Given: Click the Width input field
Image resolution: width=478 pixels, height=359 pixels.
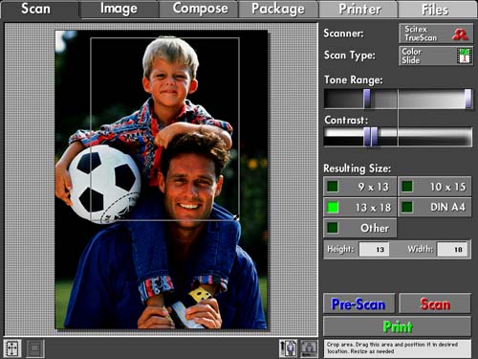Looking at the screenshot, I should point(452,249).
